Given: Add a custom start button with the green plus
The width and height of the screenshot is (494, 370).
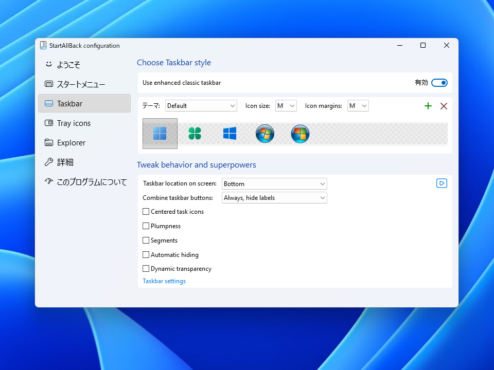Looking at the screenshot, I should [428, 106].
